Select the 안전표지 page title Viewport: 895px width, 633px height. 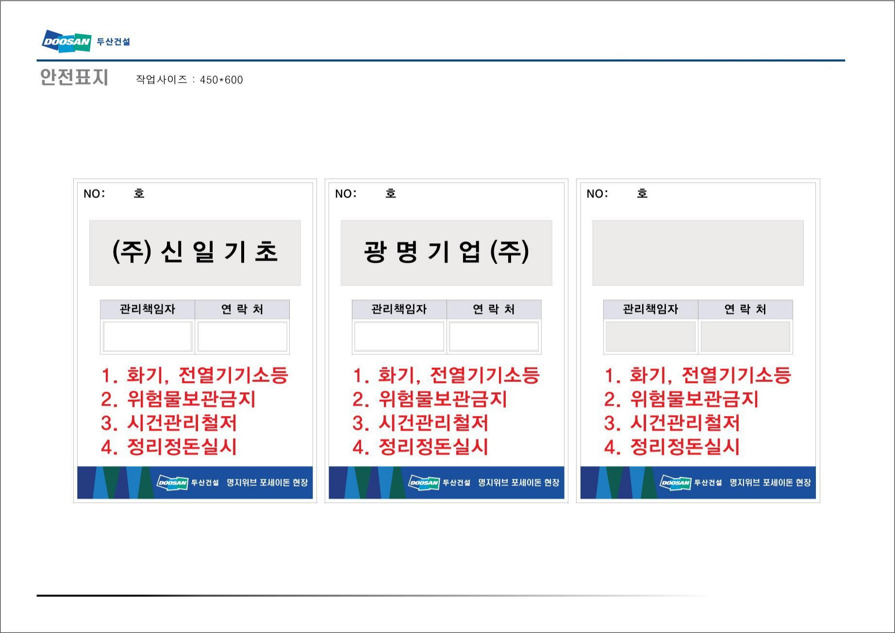tap(74, 78)
